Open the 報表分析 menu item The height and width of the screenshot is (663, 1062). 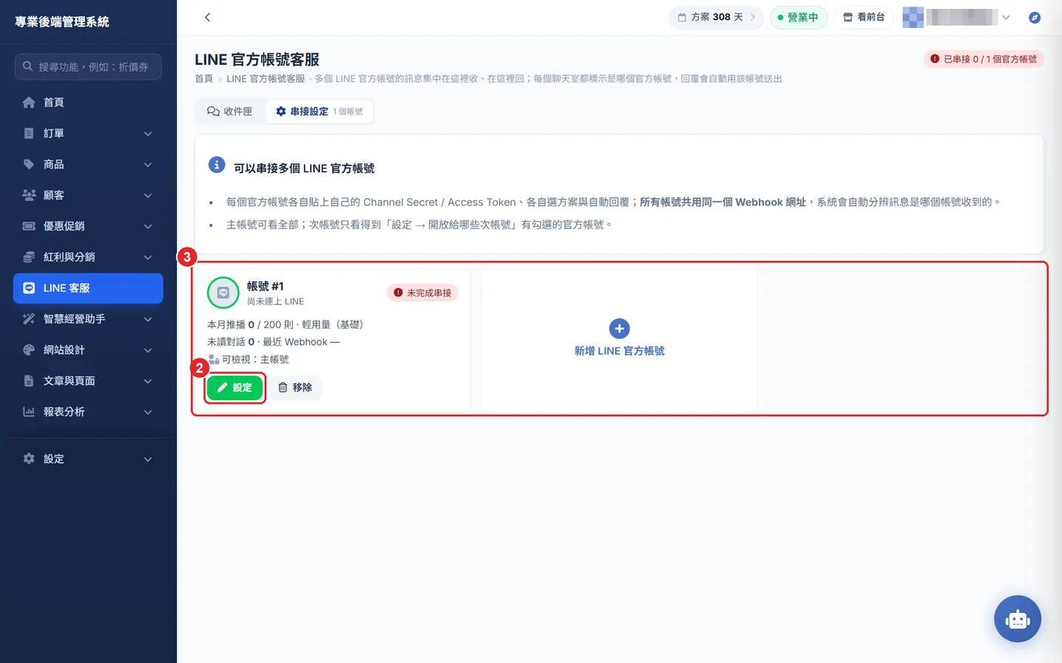coord(88,412)
